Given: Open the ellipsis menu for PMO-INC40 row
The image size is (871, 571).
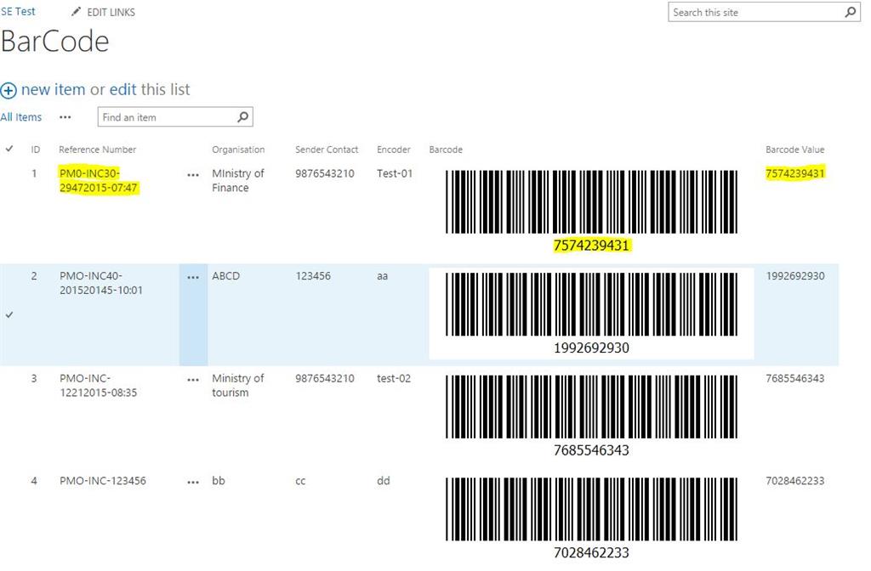Looking at the screenshot, I should [x=193, y=278].
